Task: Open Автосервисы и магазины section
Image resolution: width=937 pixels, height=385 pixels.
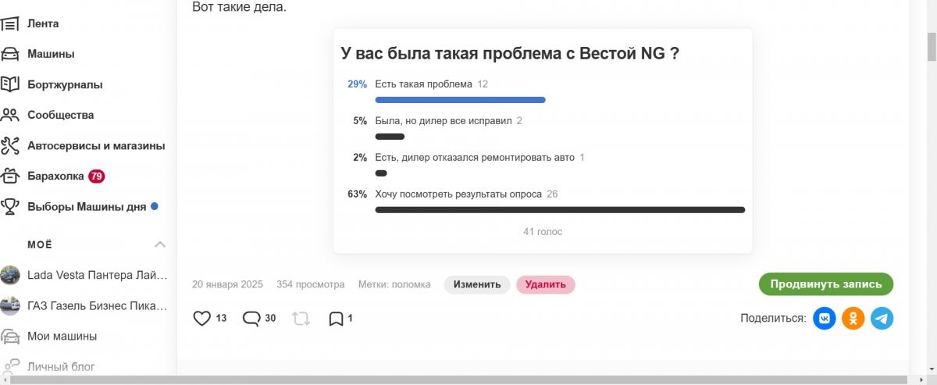Action: click(95, 145)
